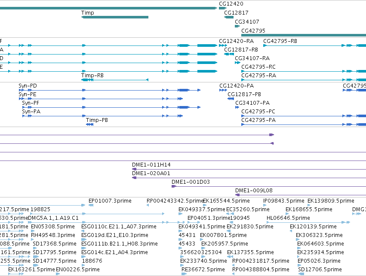Screen dimensions: 366x276
Task: Select EST RP004243342.5prime
Action: (148, 205)
